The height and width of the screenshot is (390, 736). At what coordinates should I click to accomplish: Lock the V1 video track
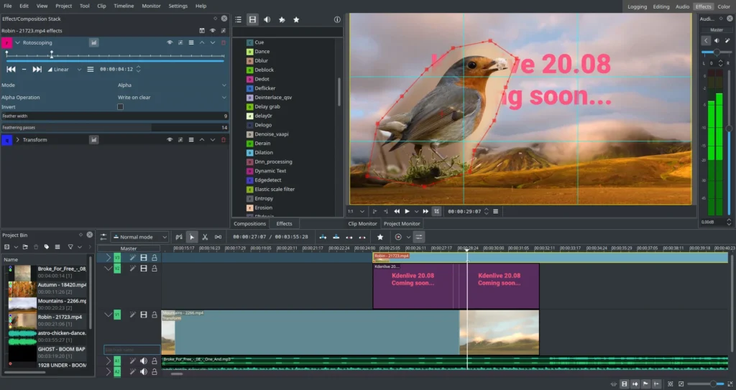coord(154,315)
